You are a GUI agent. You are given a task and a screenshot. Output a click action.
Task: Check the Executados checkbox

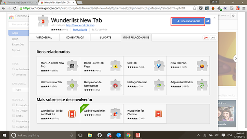point(14,105)
